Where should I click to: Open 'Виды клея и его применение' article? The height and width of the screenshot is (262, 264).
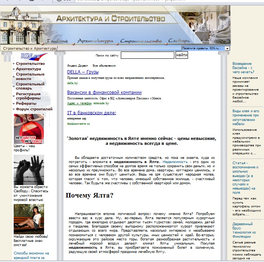(x=246, y=118)
